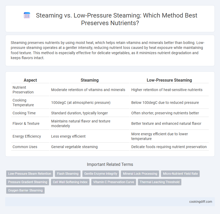Select the Micro-Nutrient Yield Rate tag
Screen dimensions: 220x214
click(180, 174)
